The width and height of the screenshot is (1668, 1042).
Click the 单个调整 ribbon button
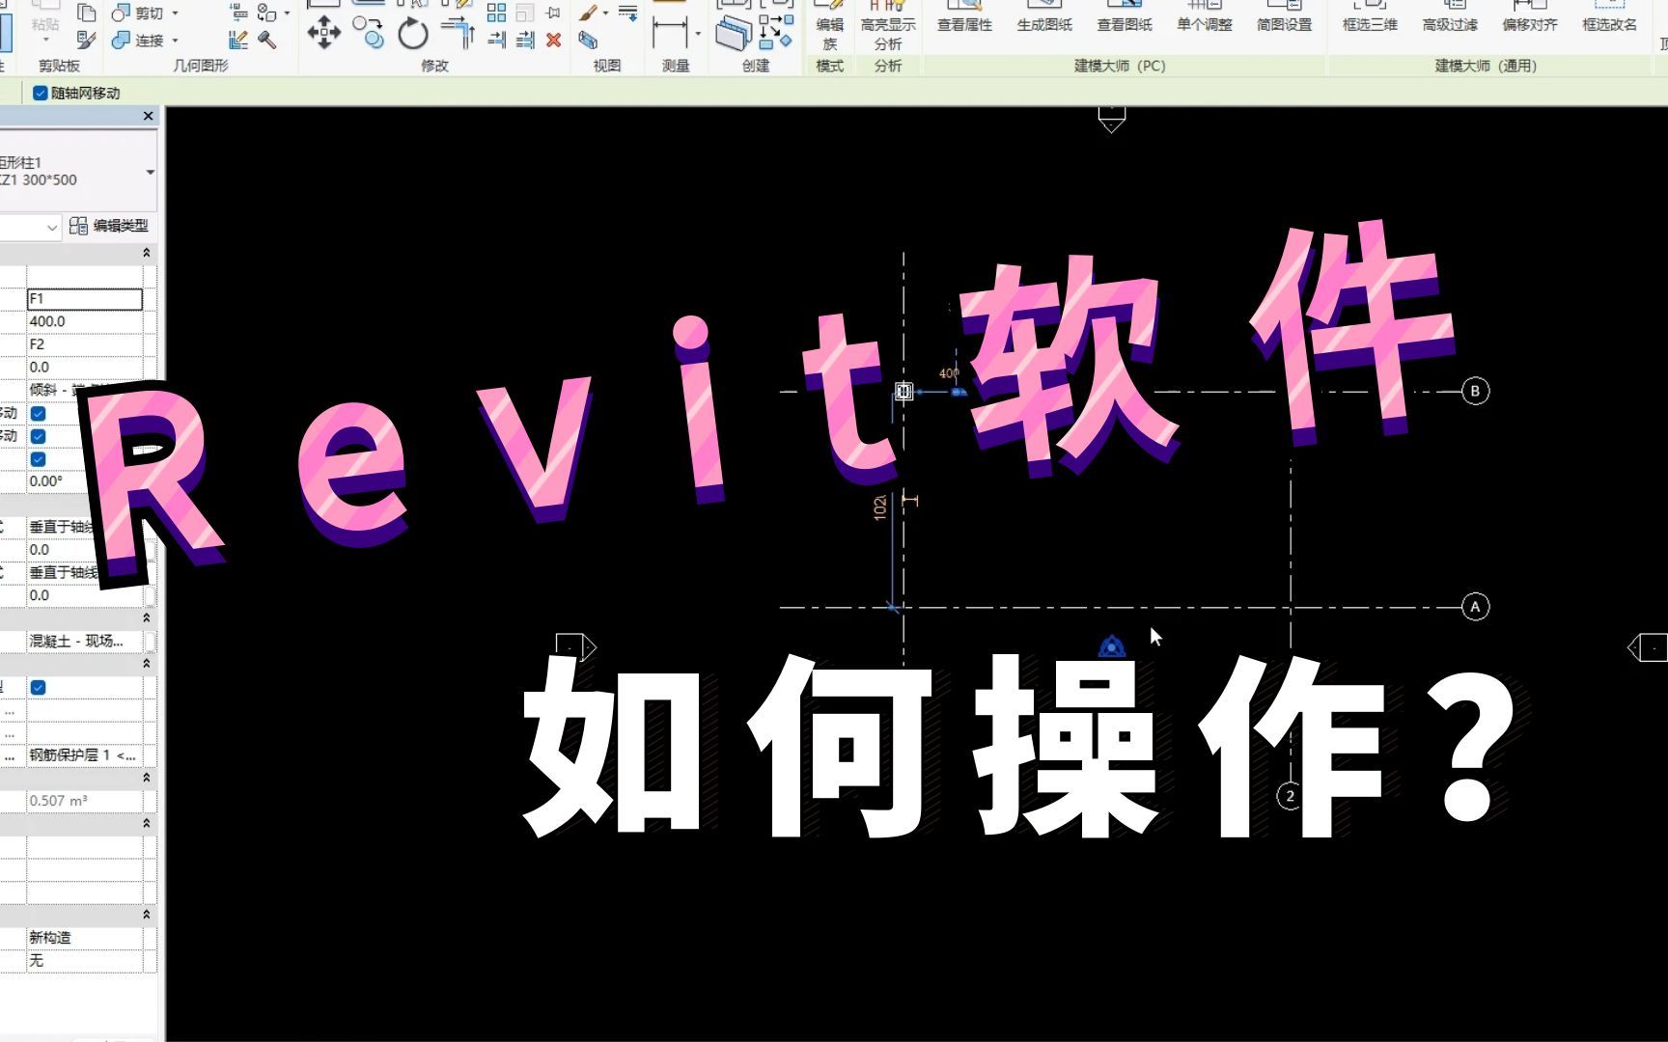pyautogui.click(x=1205, y=17)
